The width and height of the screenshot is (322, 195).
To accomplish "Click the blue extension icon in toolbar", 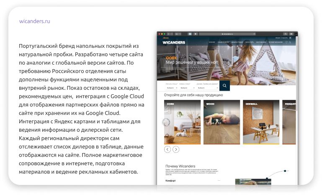I will pos(190,34).
